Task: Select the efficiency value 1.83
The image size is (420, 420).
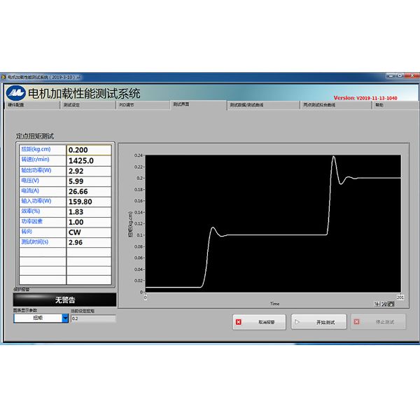Action: 89,212
